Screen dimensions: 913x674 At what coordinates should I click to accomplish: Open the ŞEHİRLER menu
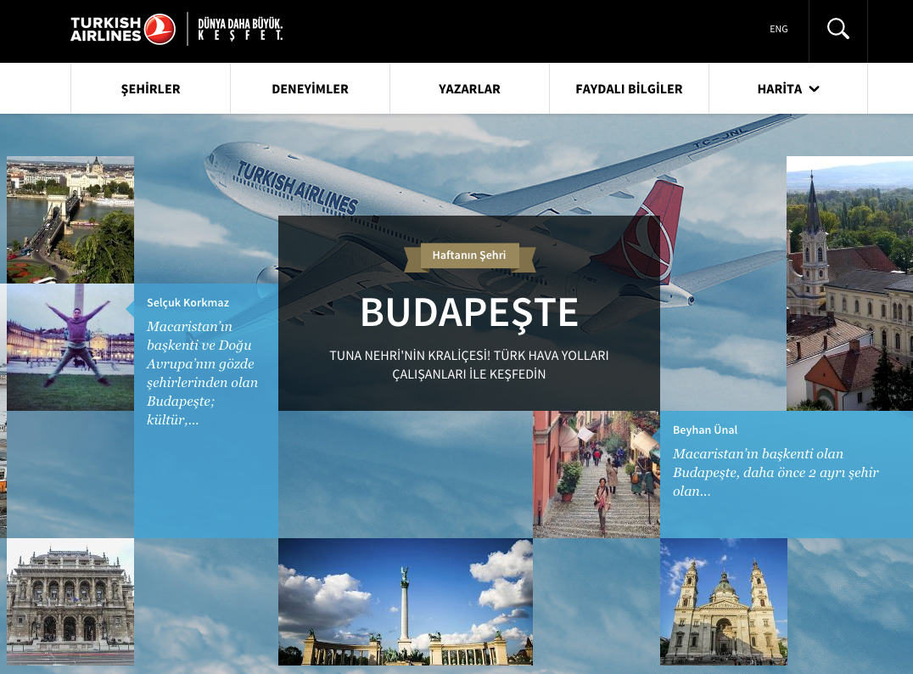150,88
